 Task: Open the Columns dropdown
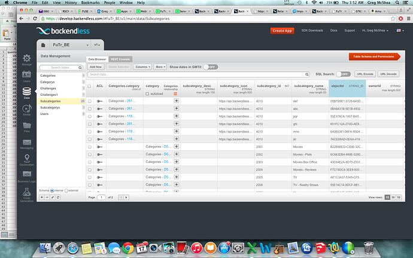tap(142, 67)
